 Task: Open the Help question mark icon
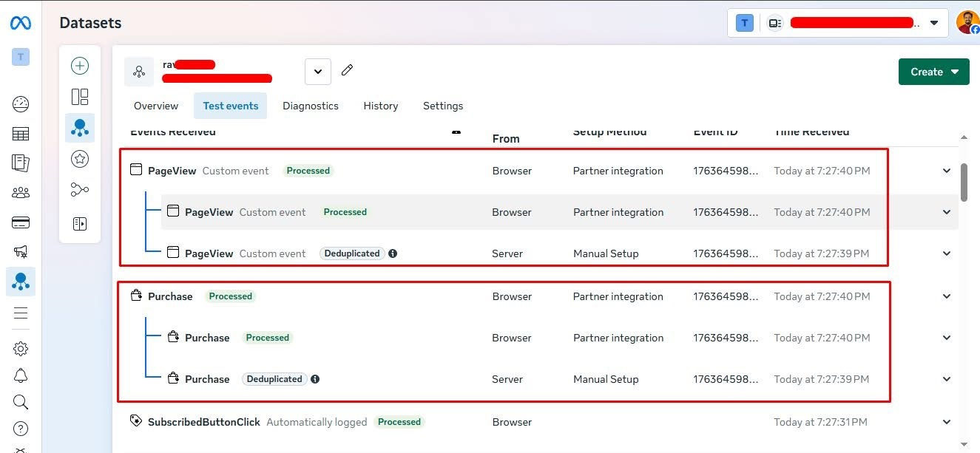(x=21, y=429)
